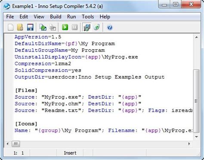The height and width of the screenshot is (160, 204).
Task: Click the Source "MyProg.exe" line
Action: point(78,97)
